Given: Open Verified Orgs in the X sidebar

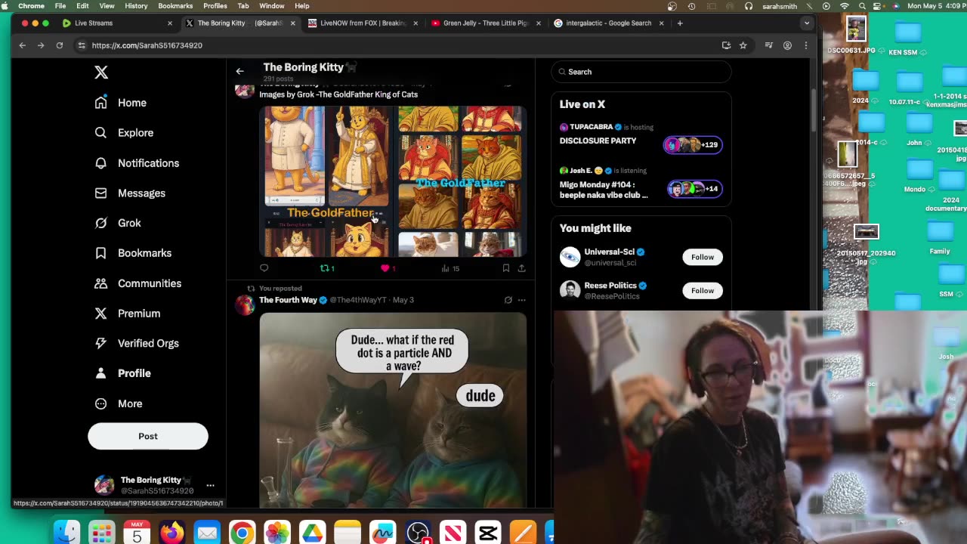Looking at the screenshot, I should 137,343.
